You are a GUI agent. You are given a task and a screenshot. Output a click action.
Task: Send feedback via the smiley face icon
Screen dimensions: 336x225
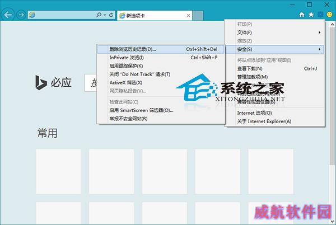[330, 15]
